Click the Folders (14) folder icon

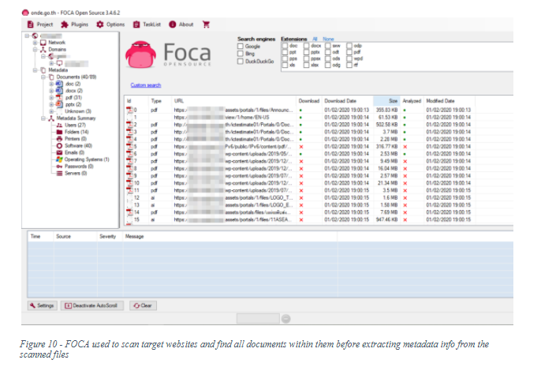coord(59,132)
